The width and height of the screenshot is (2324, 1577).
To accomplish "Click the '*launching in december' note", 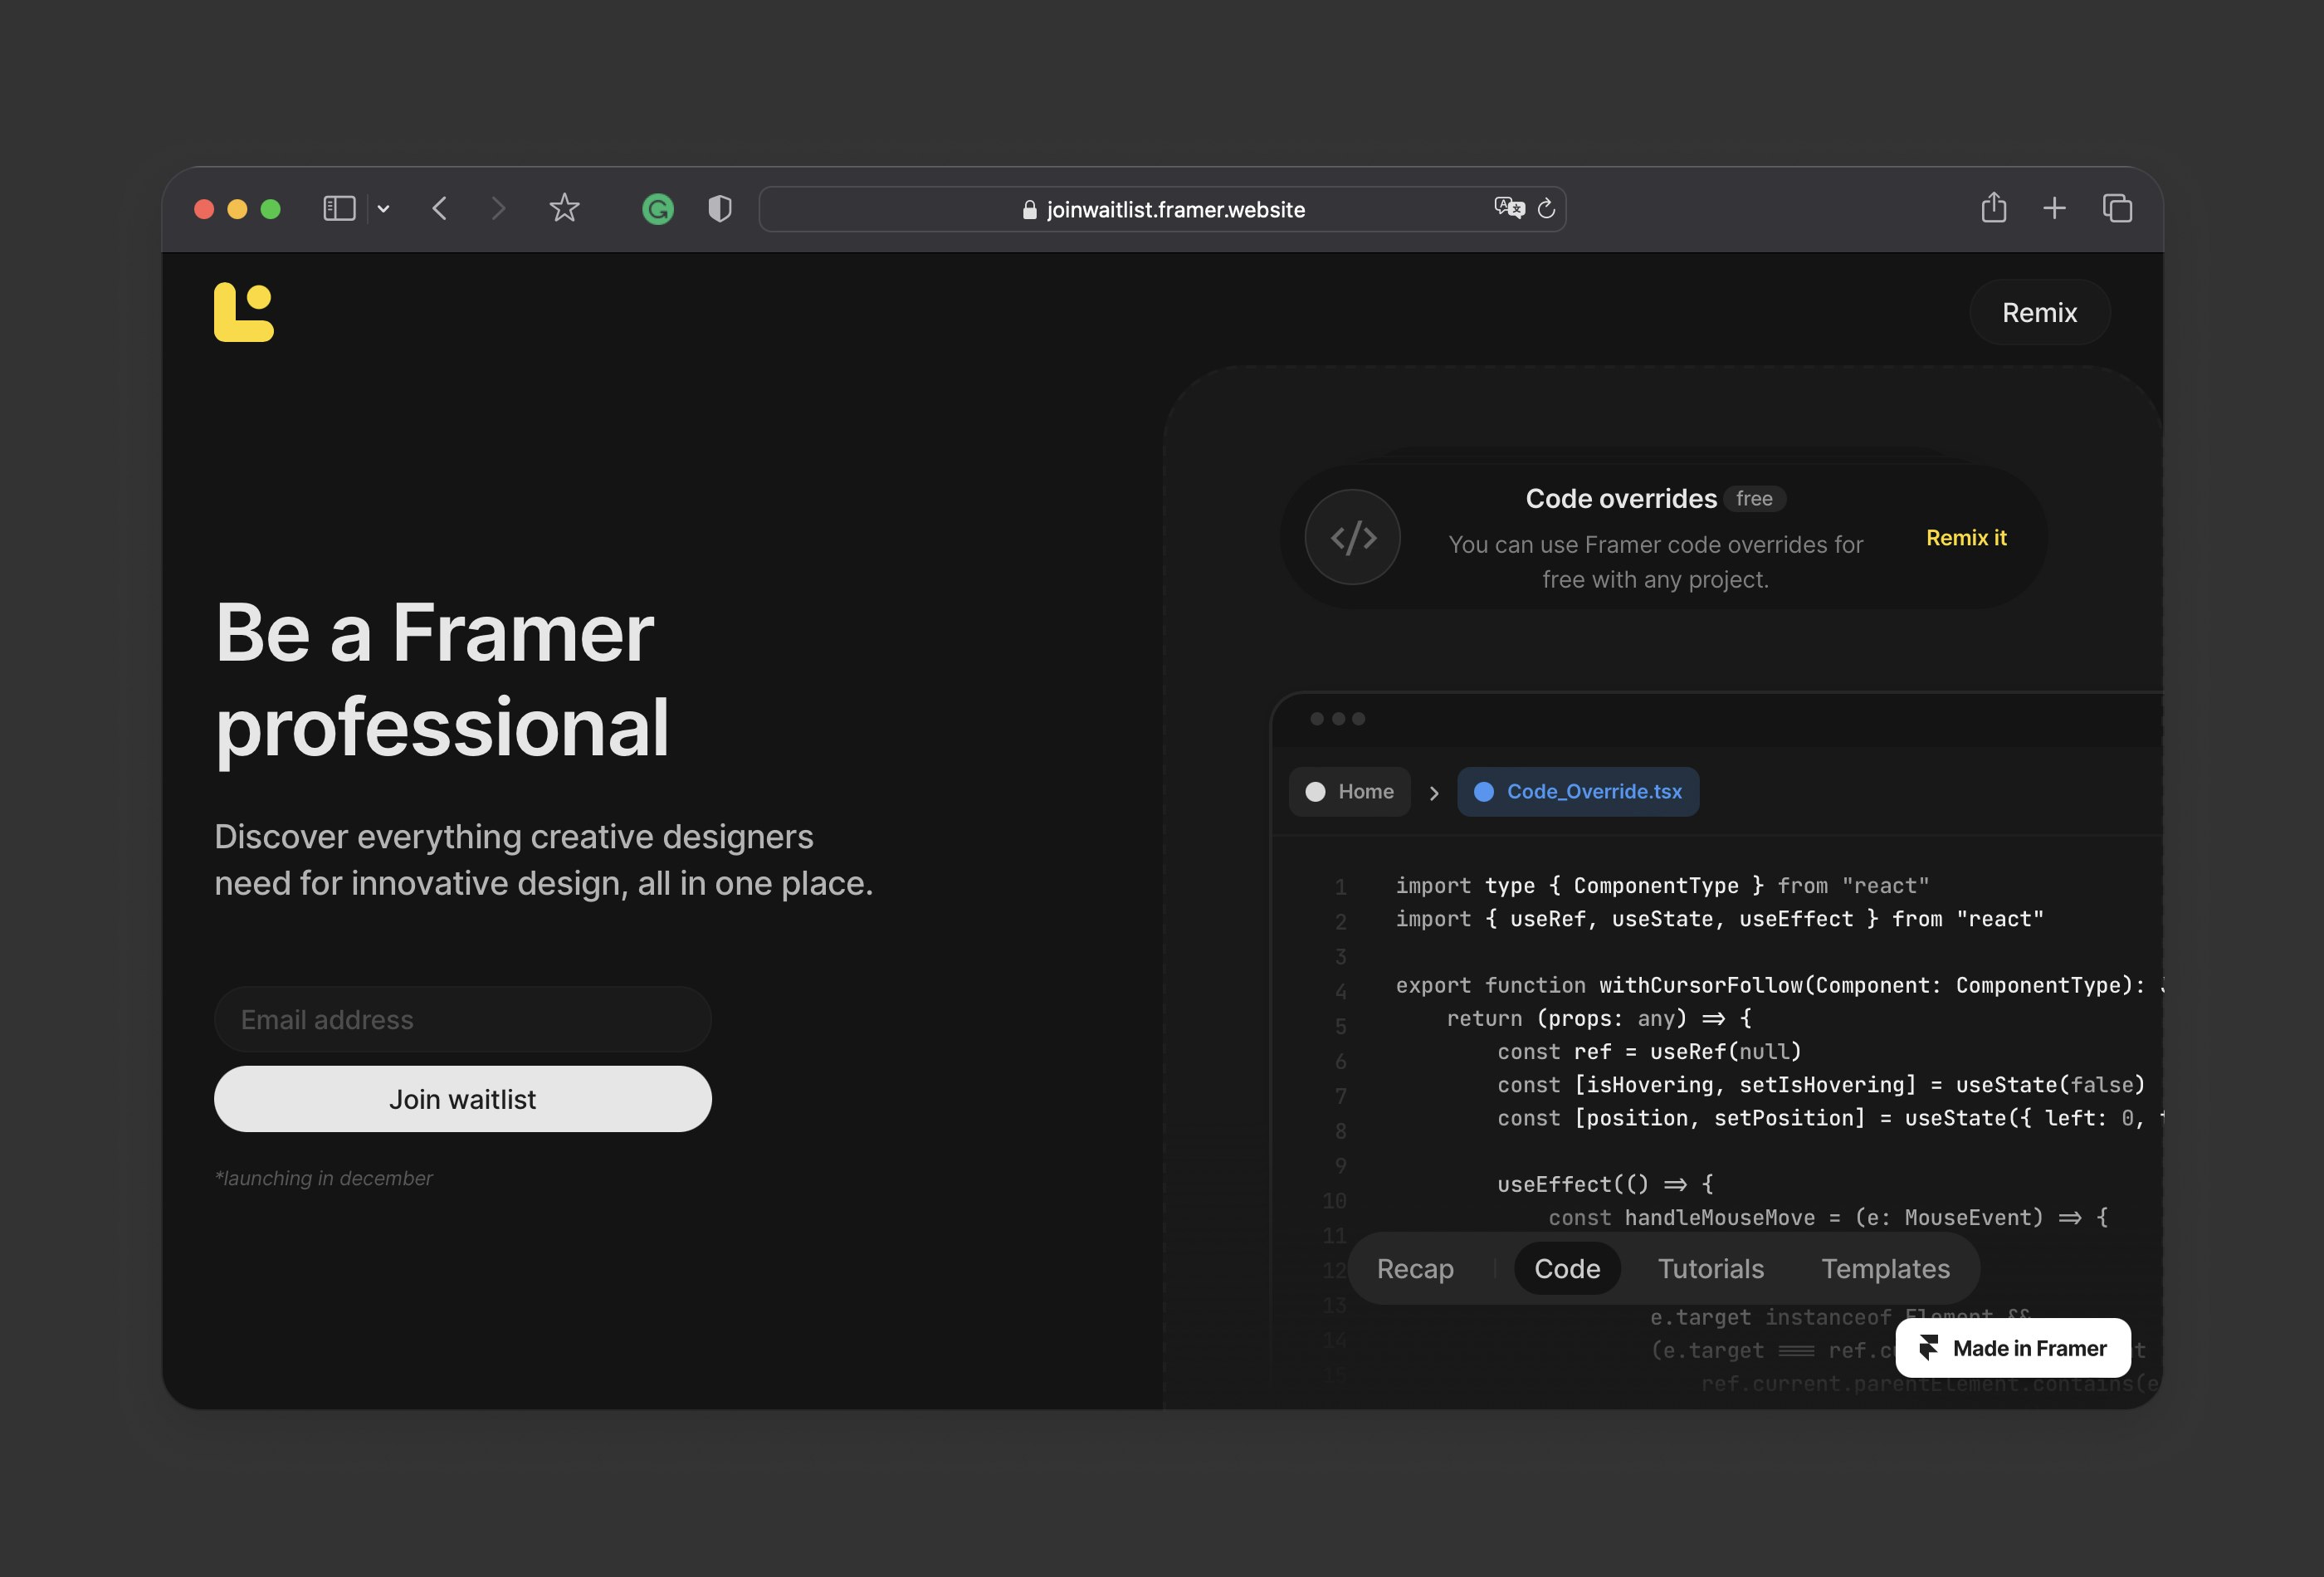I will pos(323,1178).
